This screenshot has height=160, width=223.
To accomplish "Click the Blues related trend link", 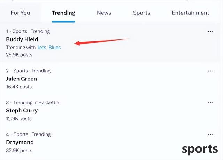I will point(55,48).
